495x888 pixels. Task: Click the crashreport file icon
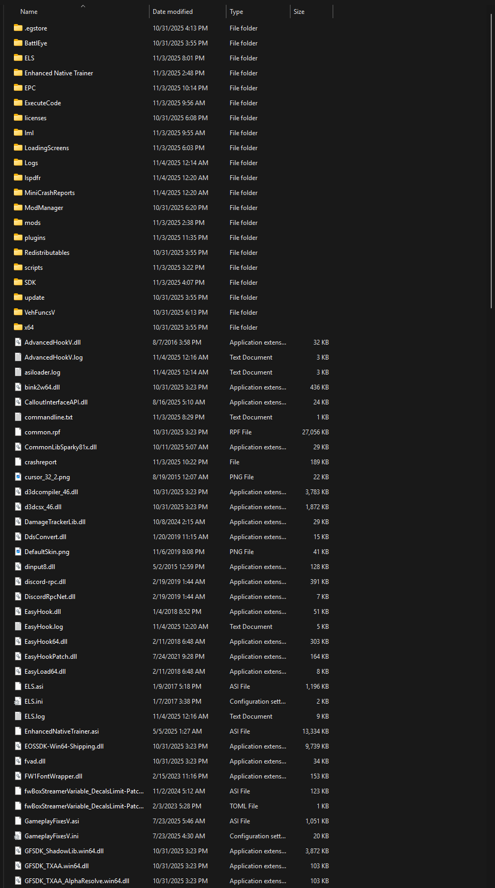click(x=18, y=462)
